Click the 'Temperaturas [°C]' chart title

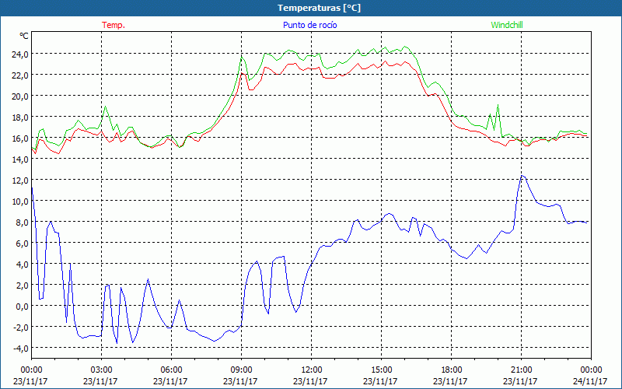click(319, 8)
